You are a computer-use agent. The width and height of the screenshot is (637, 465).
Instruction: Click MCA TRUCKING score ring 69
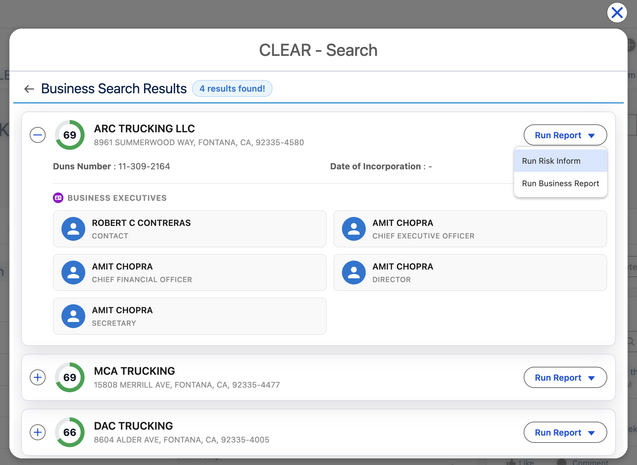coord(70,377)
